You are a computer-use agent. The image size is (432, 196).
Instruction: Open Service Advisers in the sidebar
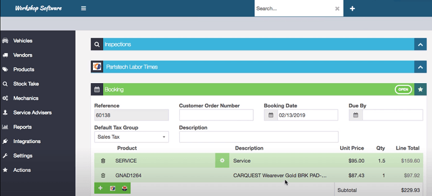32,112
